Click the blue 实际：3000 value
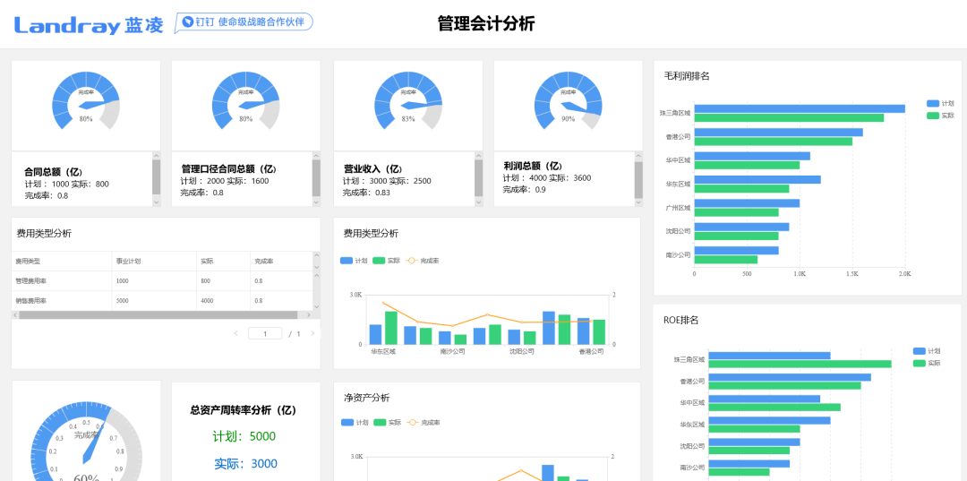This screenshot has width=967, height=481. (x=245, y=464)
